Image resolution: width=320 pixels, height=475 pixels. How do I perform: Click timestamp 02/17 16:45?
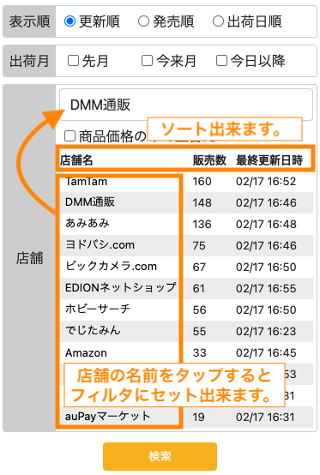[266, 353]
